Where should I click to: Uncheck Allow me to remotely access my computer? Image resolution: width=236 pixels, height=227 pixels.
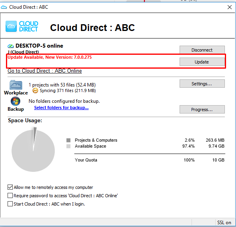(x=10, y=187)
